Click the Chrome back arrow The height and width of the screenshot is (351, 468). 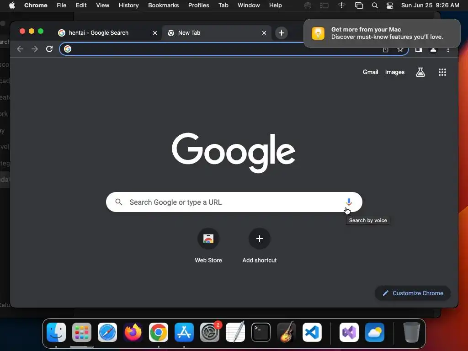pos(20,49)
